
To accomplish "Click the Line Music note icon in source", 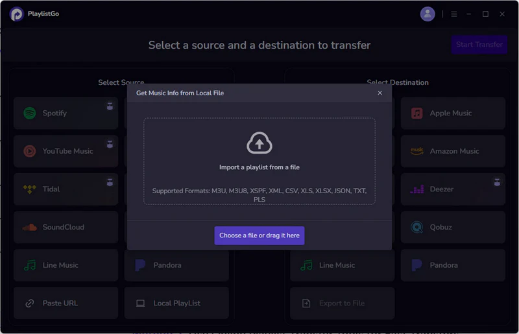I will 30,265.
